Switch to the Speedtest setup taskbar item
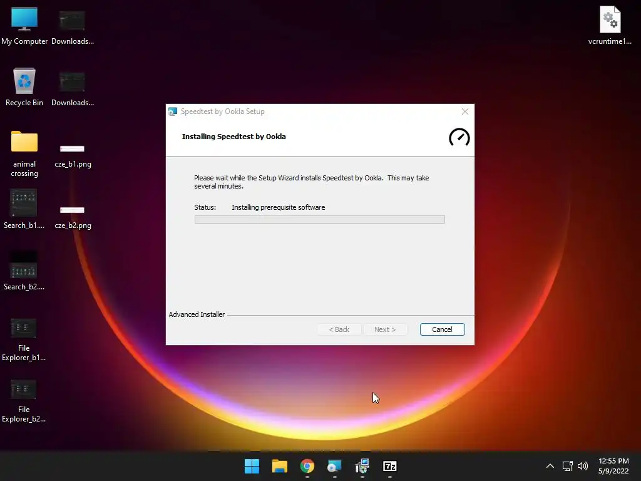The image size is (641, 481). tap(334, 466)
